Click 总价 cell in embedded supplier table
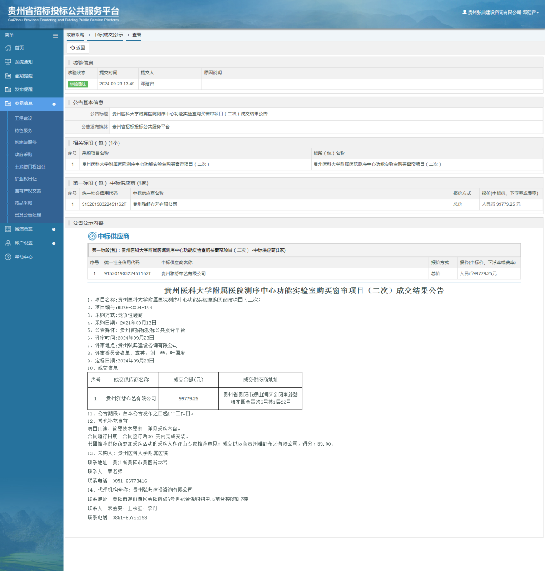 [x=436, y=274]
